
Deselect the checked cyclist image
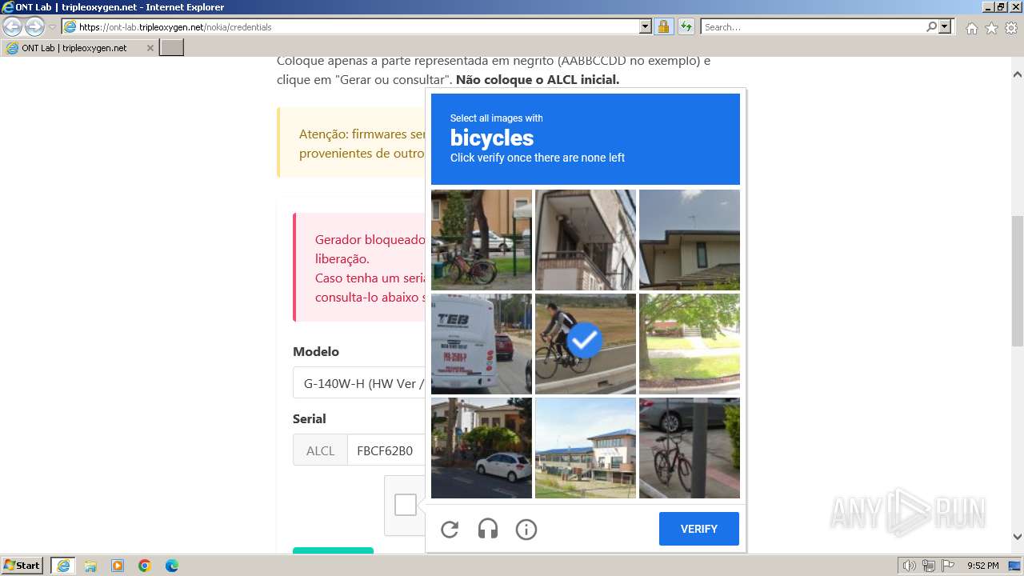click(586, 344)
